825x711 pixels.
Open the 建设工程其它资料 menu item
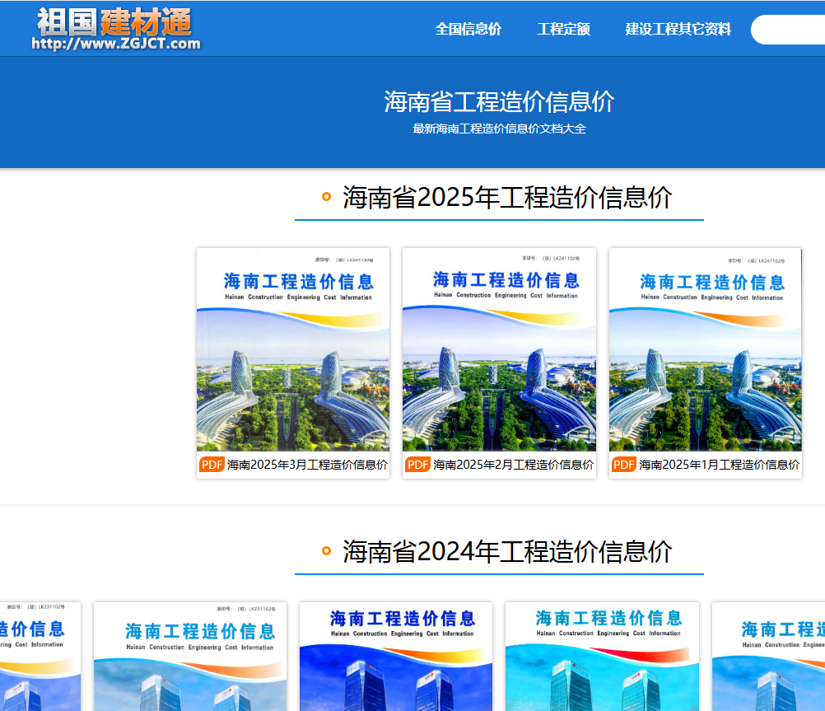tap(678, 29)
